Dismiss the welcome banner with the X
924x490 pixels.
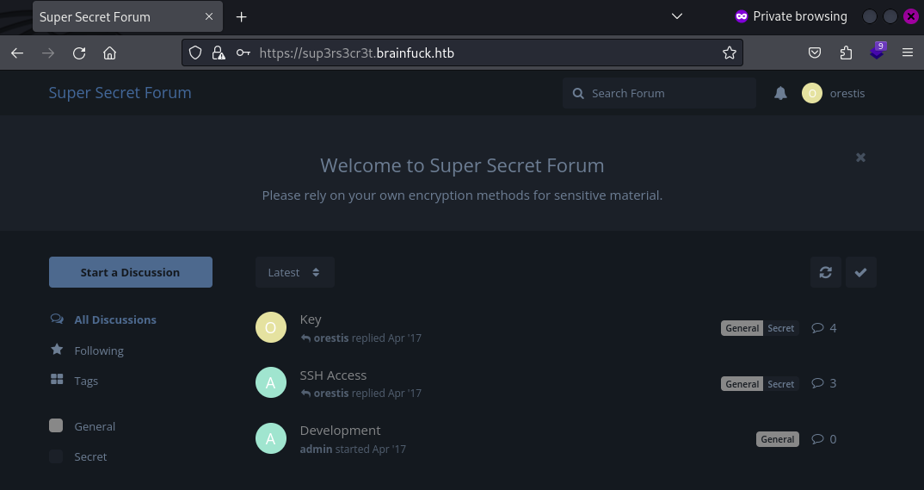coord(860,158)
